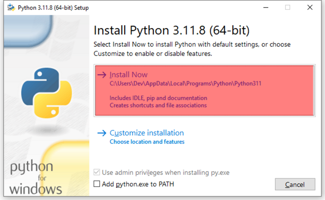Cancel the Python setup
The width and height of the screenshot is (325, 200).
[295, 184]
